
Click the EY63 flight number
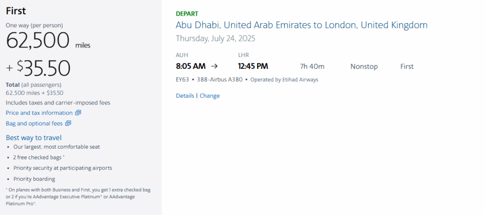pos(182,80)
